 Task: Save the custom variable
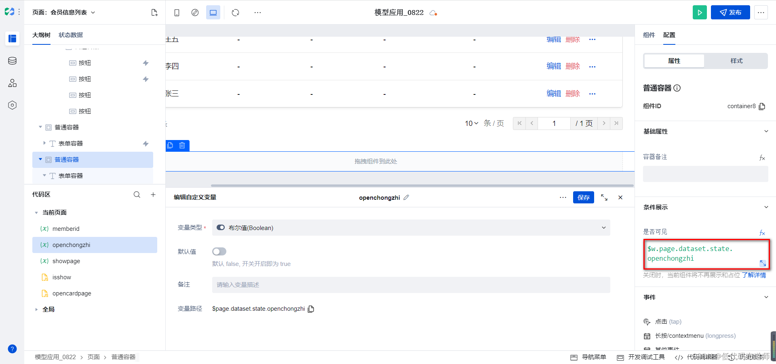pos(583,197)
